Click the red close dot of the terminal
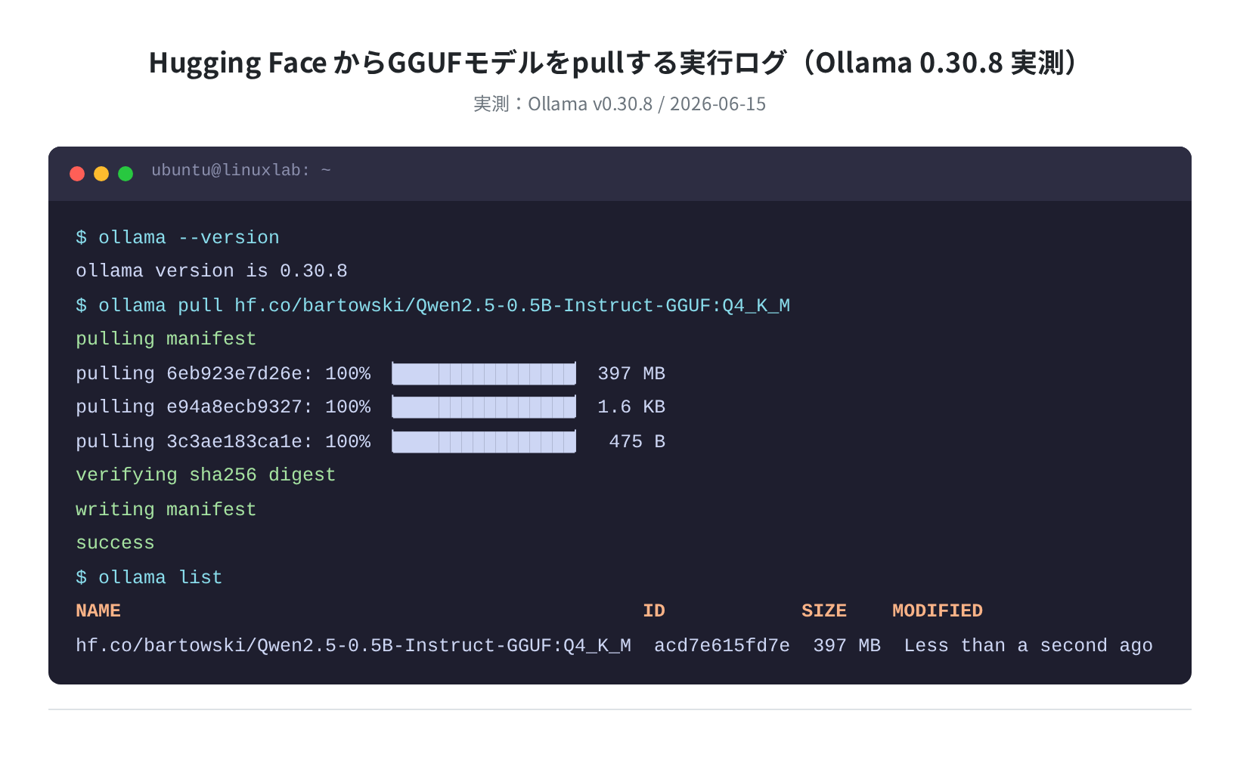The width and height of the screenshot is (1240, 757). click(x=77, y=174)
